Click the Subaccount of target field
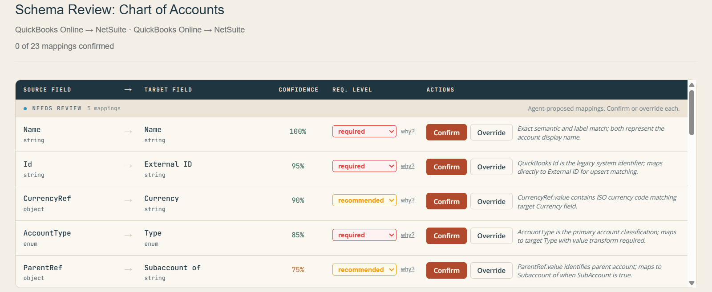712x292 pixels. pyautogui.click(x=173, y=268)
